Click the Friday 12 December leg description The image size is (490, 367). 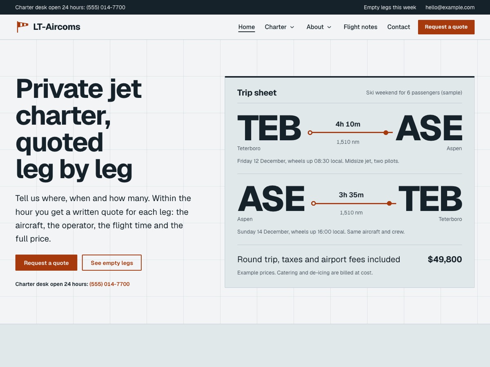coord(318,161)
